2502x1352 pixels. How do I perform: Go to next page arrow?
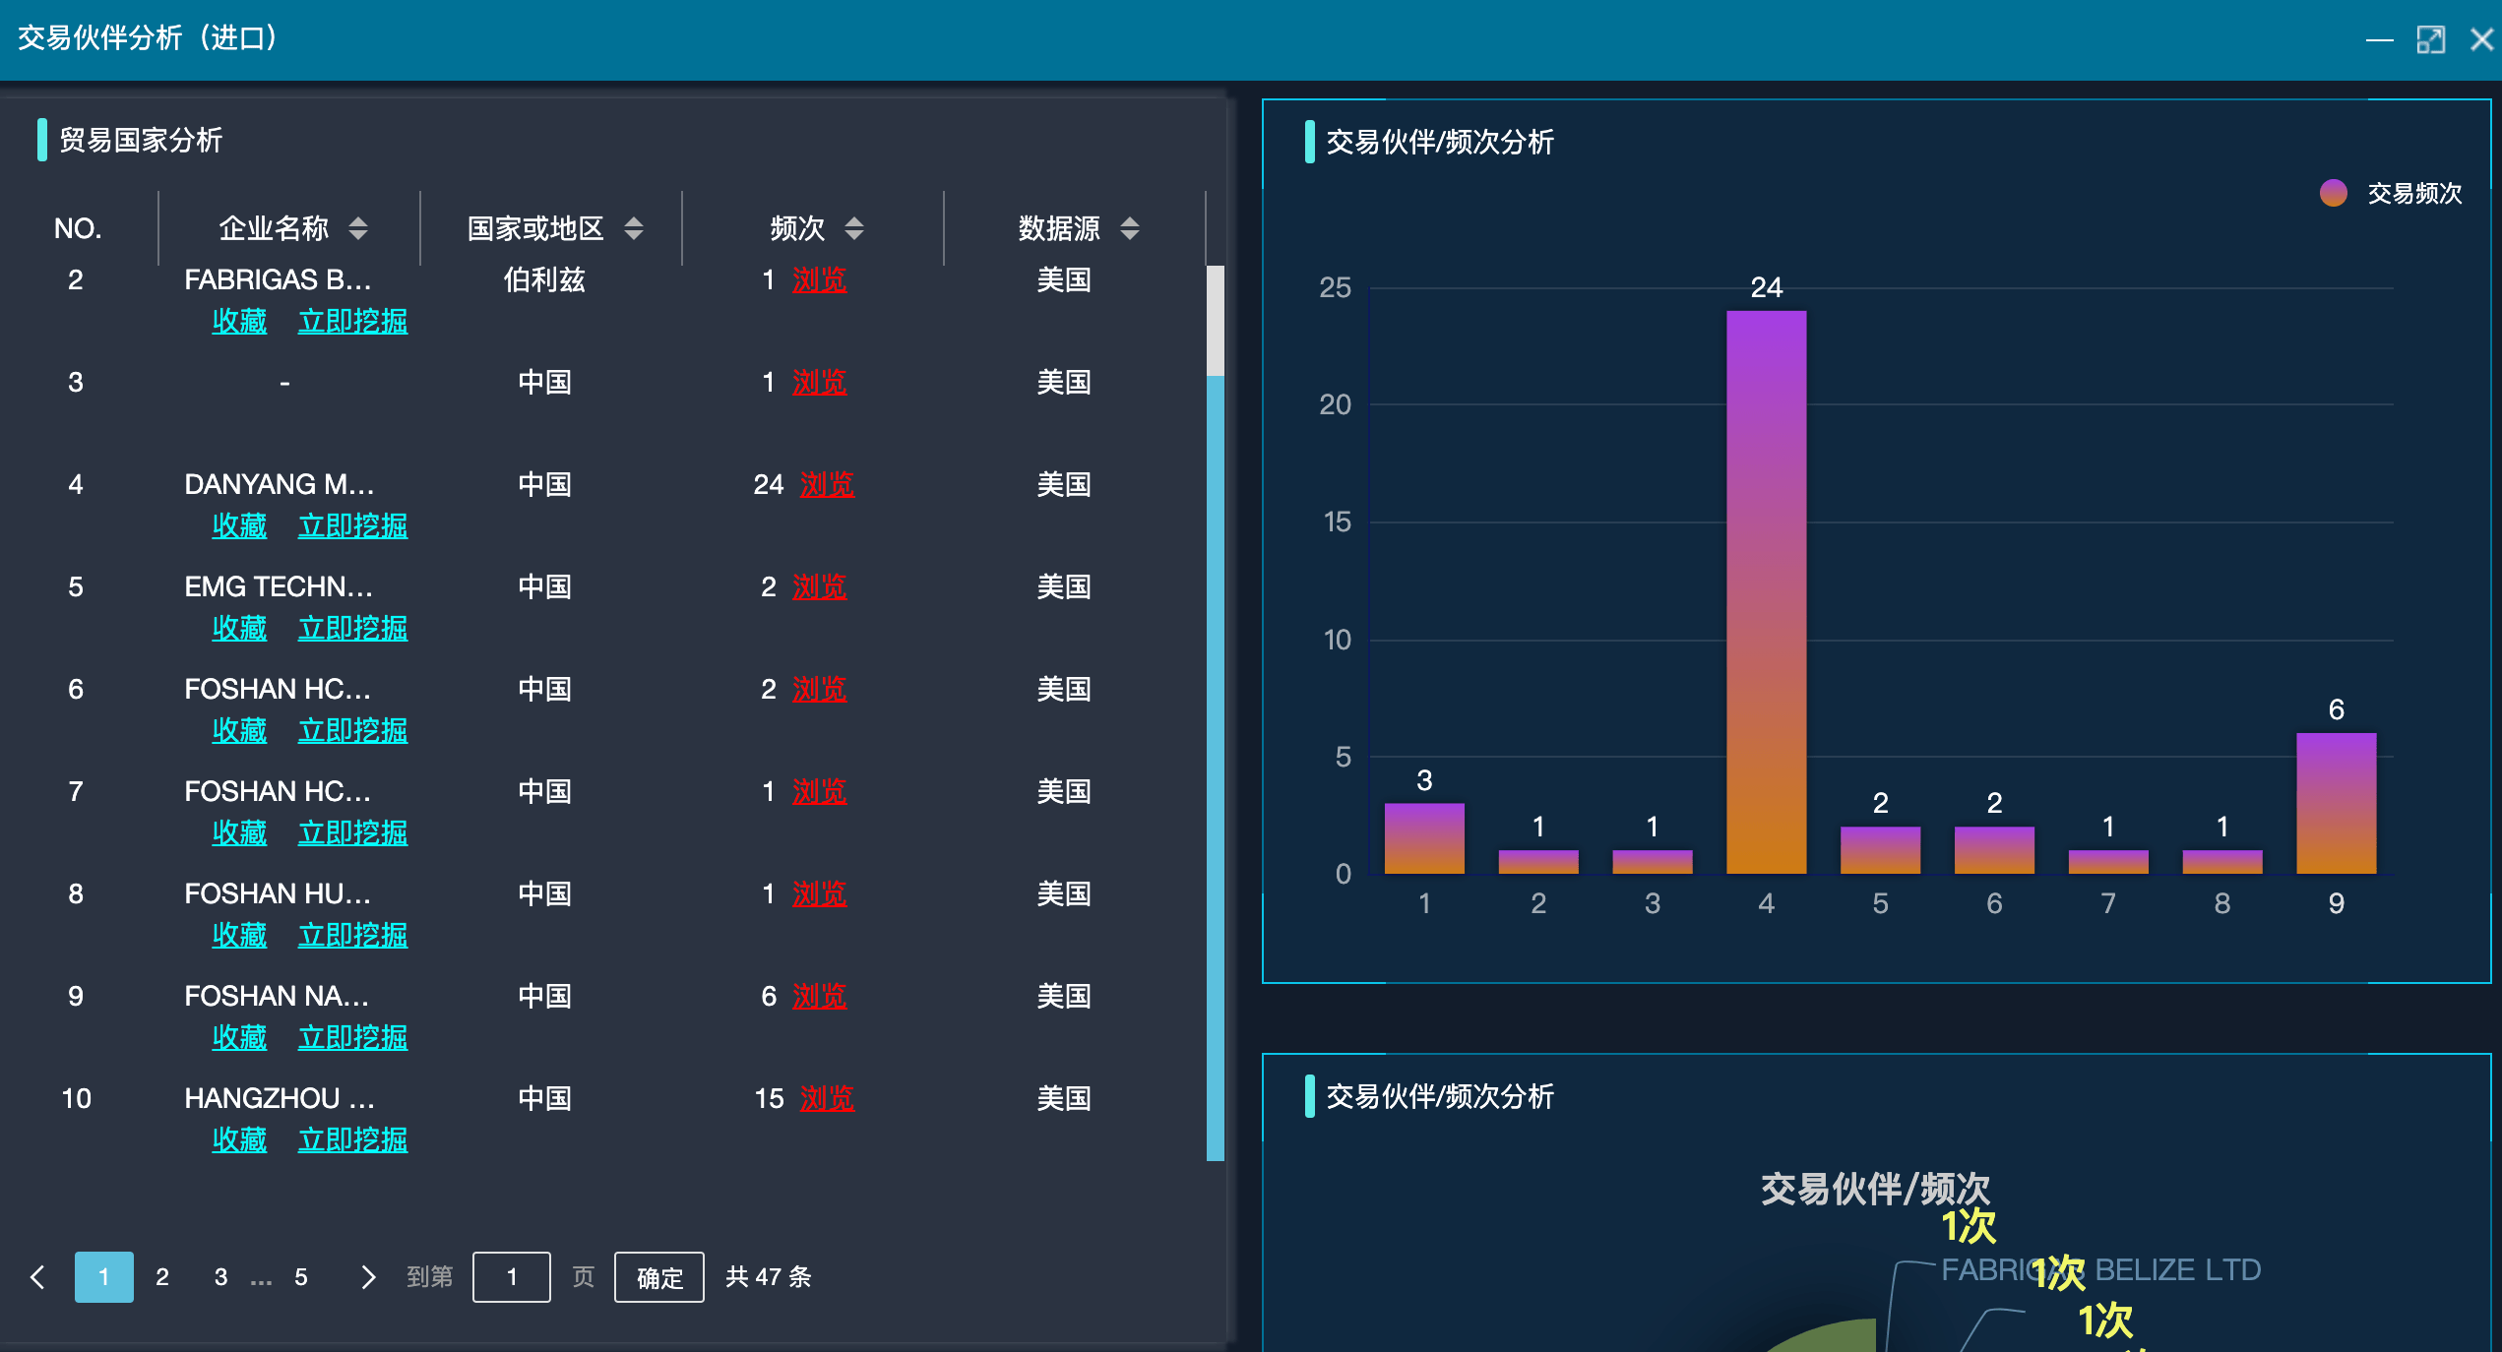click(x=368, y=1277)
